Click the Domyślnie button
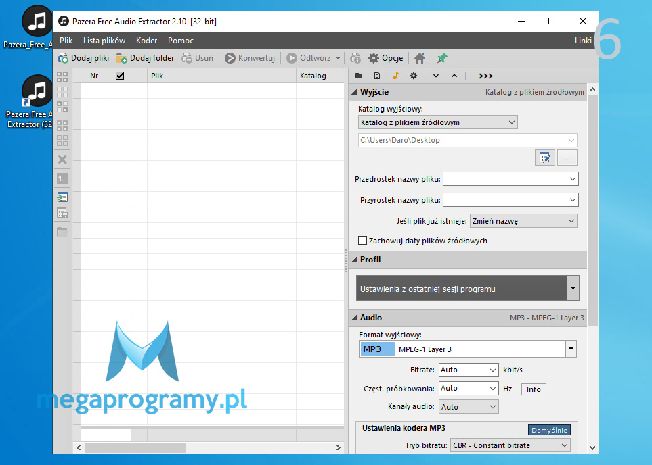Image resolution: width=652 pixels, height=465 pixels. 549,430
